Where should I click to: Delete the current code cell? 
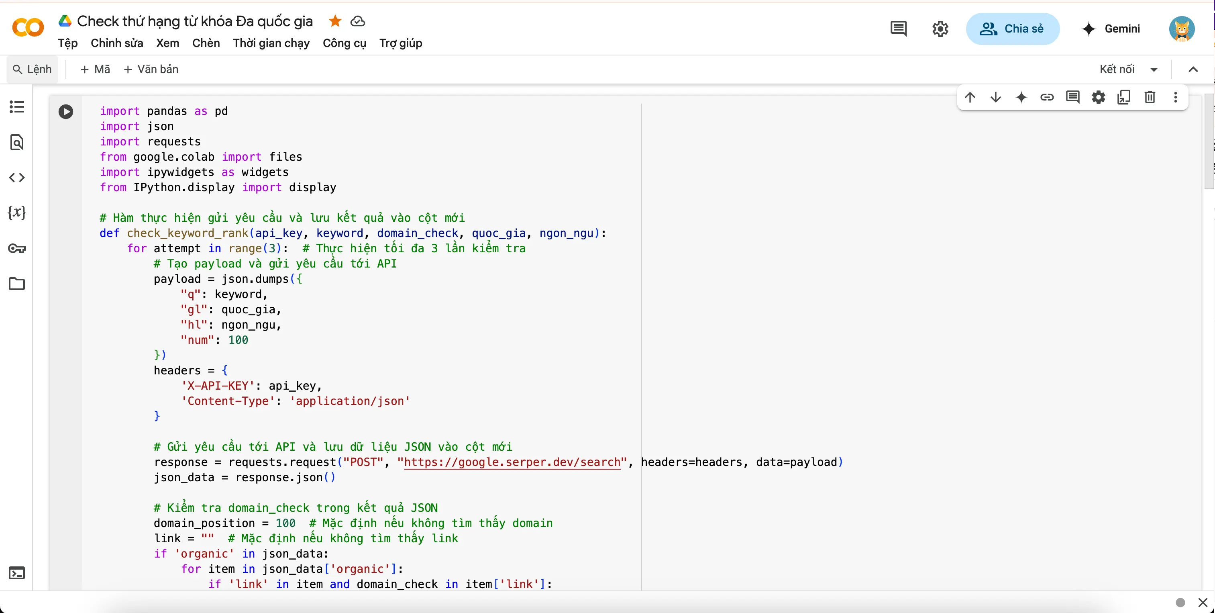coord(1150,97)
